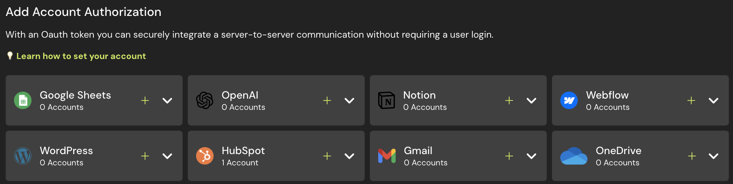Click the WordPress logo icon
This screenshot has width=733, height=184.
click(x=23, y=156)
